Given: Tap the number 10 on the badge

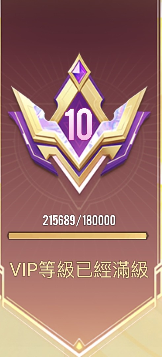Looking at the screenshot, I should click(78, 124).
